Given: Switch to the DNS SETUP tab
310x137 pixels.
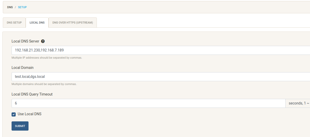Looking at the screenshot, I should [14, 23].
